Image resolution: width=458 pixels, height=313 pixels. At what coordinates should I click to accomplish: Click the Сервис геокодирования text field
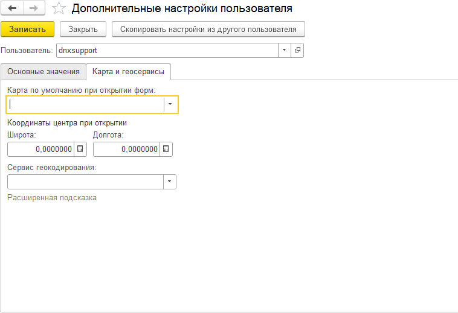click(x=85, y=182)
